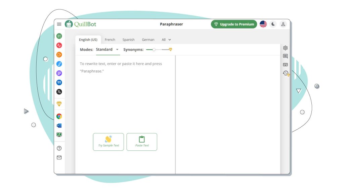
Task: Click Upgrade to Premium button
Action: click(x=234, y=24)
